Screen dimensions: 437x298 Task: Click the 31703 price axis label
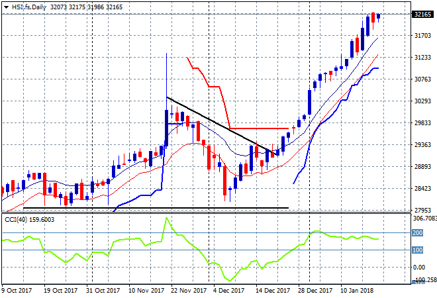point(421,36)
